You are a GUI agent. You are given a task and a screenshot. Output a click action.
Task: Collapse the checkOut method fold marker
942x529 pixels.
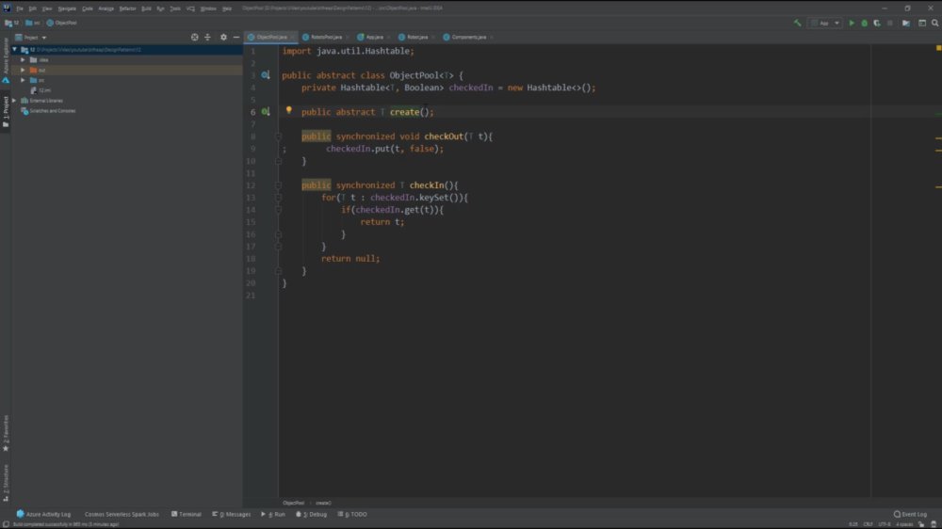point(278,136)
